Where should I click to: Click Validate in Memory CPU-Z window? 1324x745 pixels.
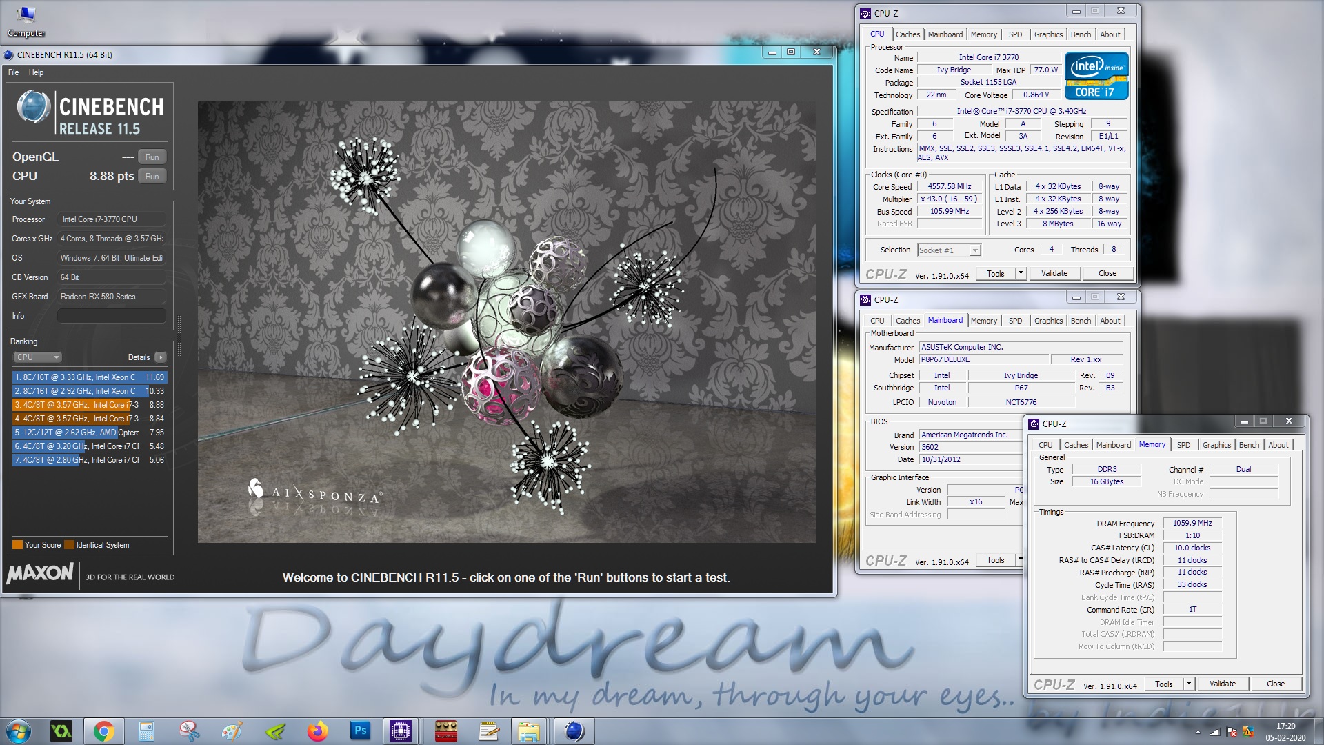pos(1223,684)
